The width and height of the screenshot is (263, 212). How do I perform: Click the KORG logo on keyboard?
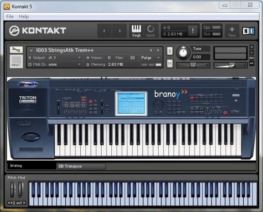click(x=236, y=95)
